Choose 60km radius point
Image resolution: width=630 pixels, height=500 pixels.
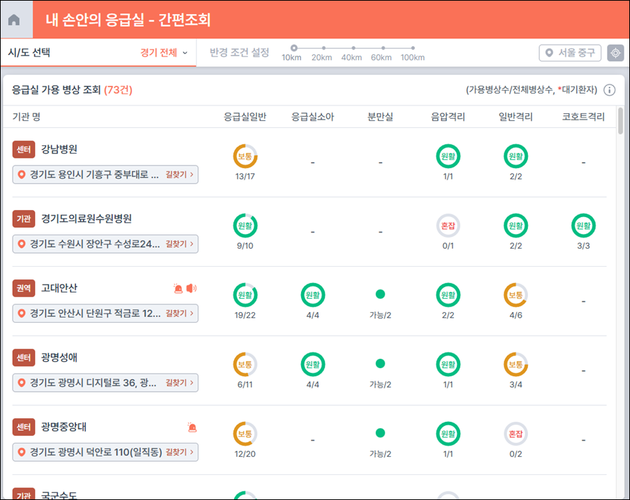[x=383, y=48]
